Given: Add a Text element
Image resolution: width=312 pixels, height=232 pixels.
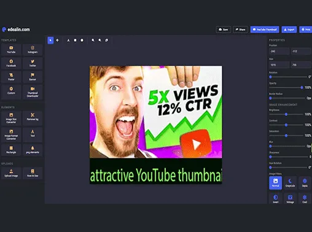Looking at the screenshot, I should (33, 134).
